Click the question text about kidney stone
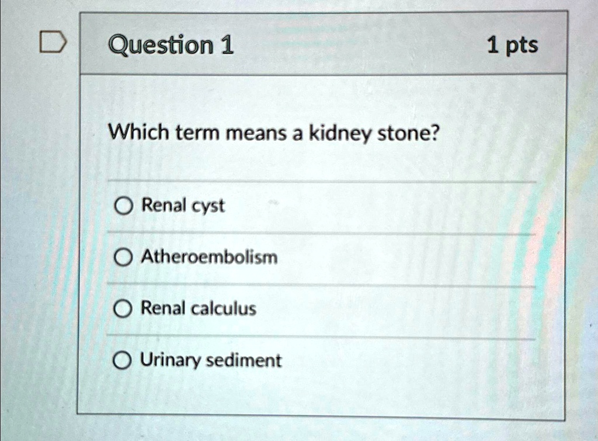 [x=274, y=133]
